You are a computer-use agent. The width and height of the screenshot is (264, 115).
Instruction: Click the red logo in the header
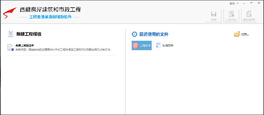(x=10, y=13)
